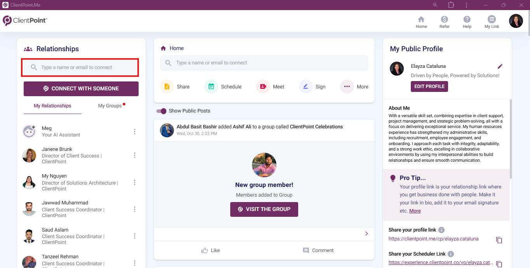Click the new group member photo
530x268 pixels.
pyautogui.click(x=264, y=165)
